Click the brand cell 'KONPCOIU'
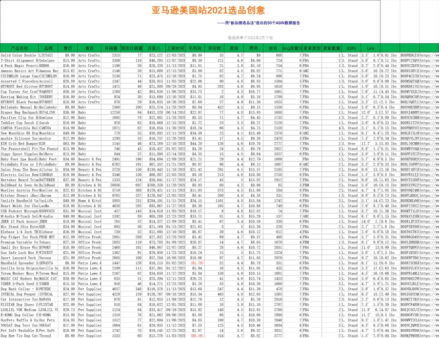439x338 pixels. 48,211
